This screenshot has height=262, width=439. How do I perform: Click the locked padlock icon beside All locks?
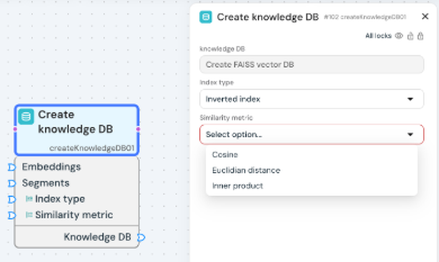coord(420,36)
